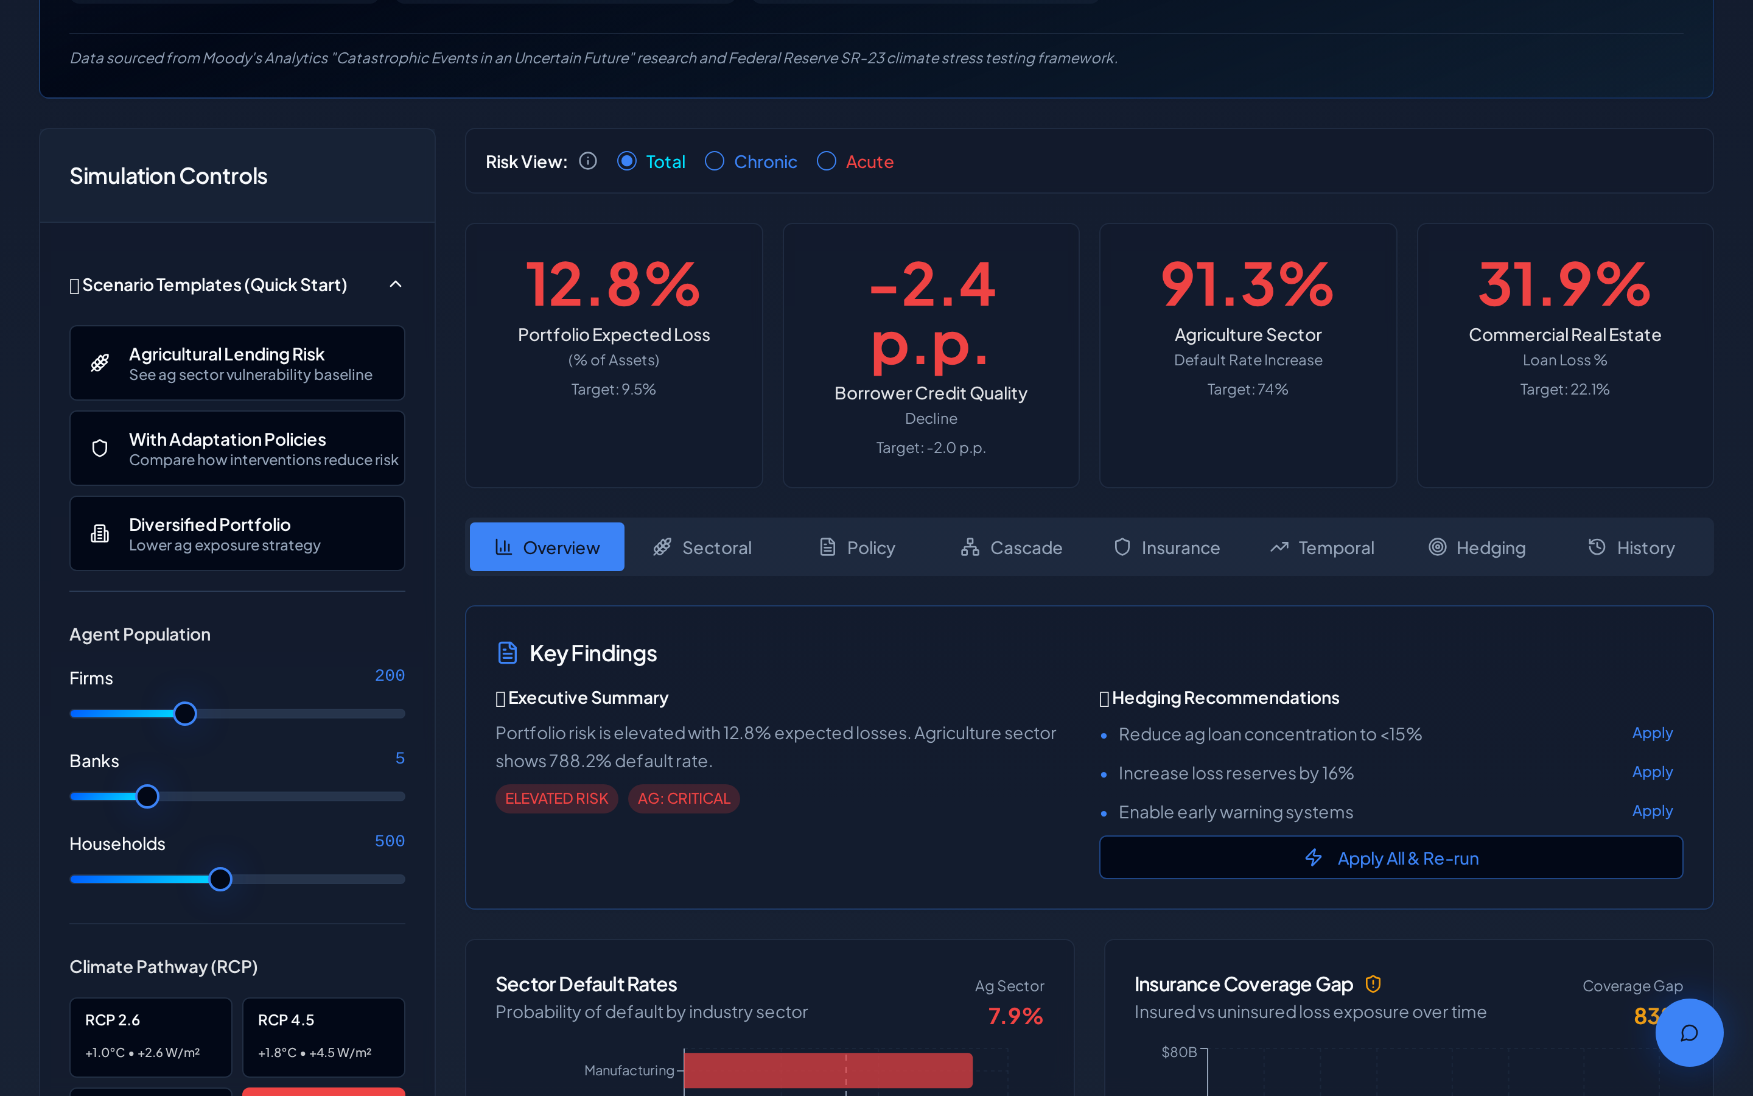
Task: Click the lightning bolt icon in Apply All
Action: [1314, 857]
